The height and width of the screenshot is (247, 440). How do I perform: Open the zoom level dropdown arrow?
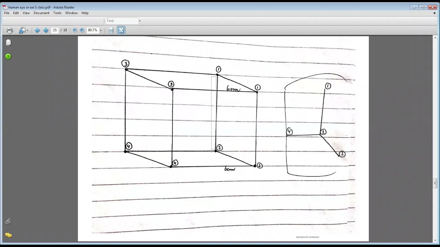pyautogui.click(x=101, y=31)
